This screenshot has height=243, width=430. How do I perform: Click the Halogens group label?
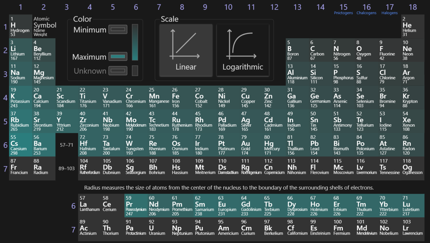[390, 13]
